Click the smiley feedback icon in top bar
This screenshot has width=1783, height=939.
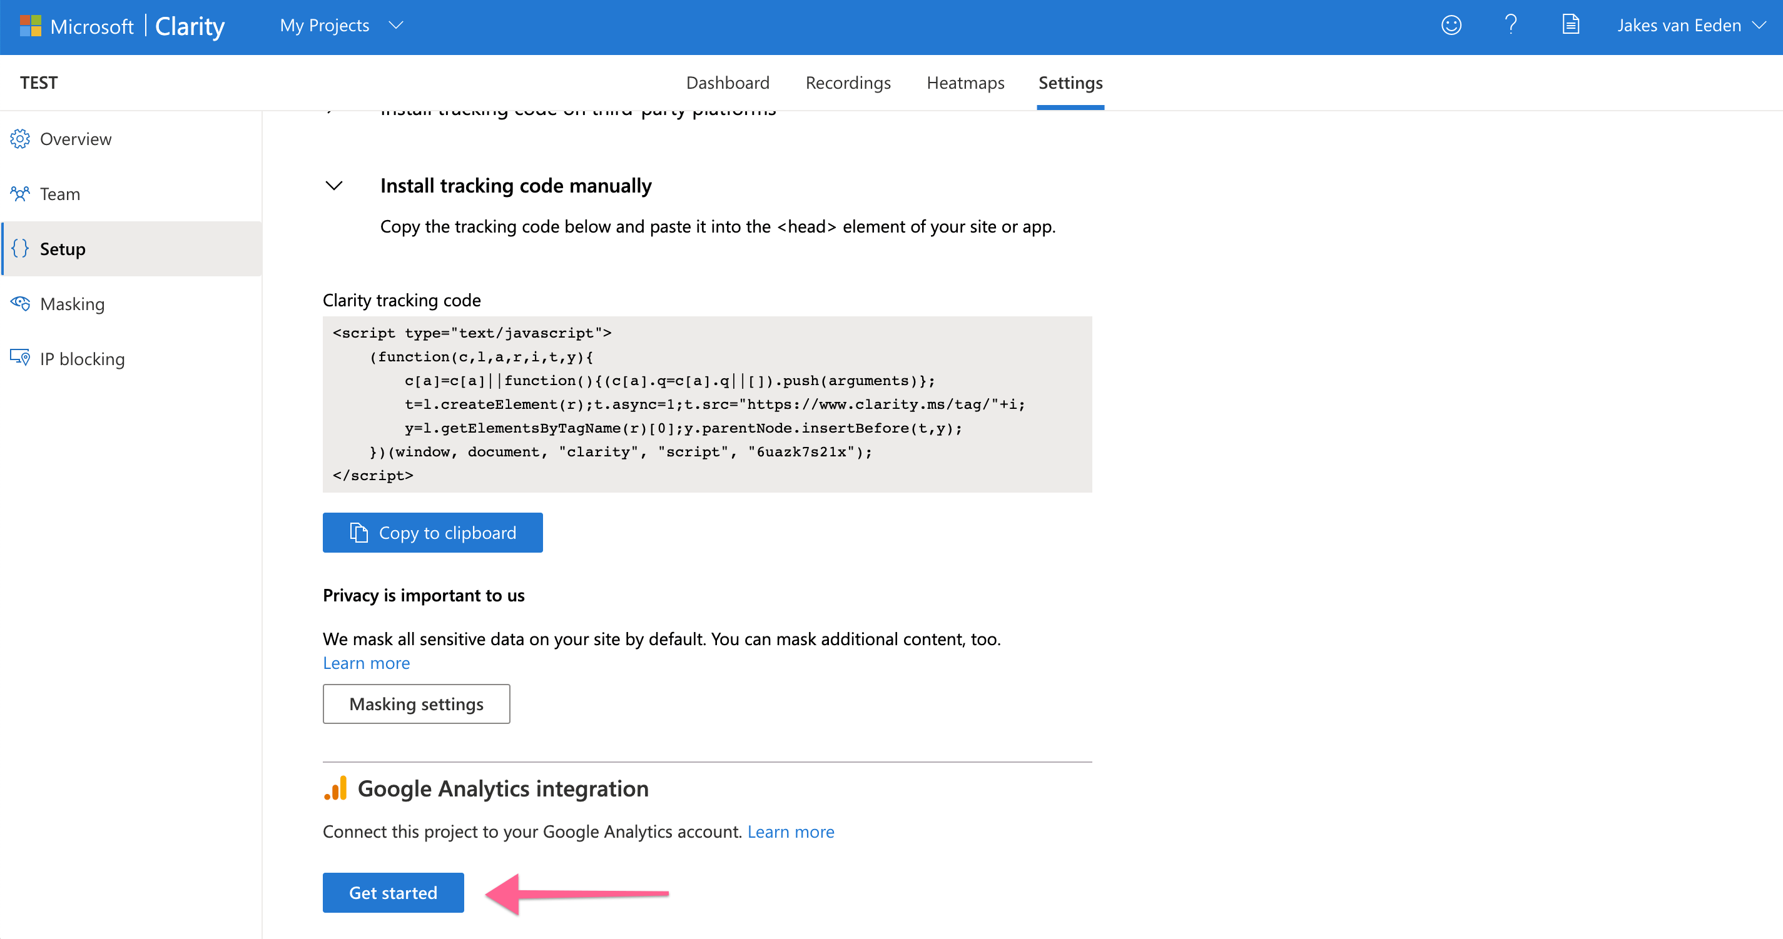(1451, 25)
